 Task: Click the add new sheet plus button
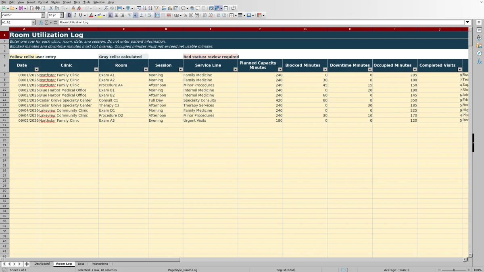27,264
